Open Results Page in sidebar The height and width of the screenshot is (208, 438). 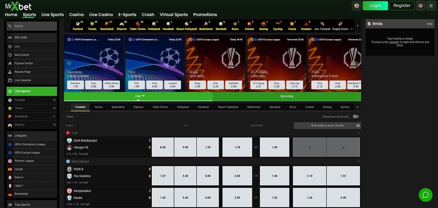pyautogui.click(x=32, y=72)
